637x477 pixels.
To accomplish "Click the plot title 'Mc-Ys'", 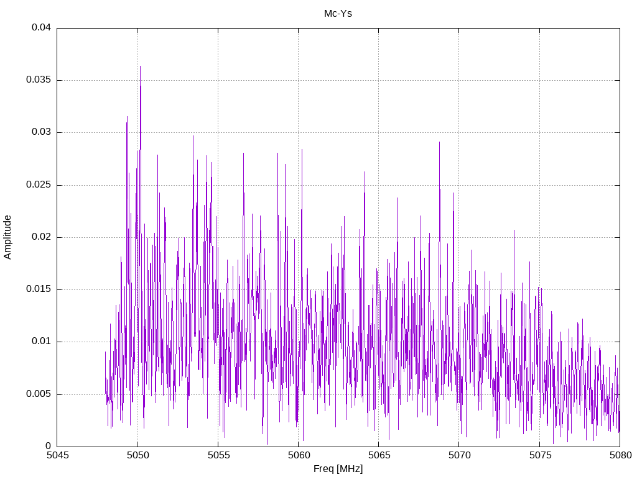I will (x=338, y=14).
